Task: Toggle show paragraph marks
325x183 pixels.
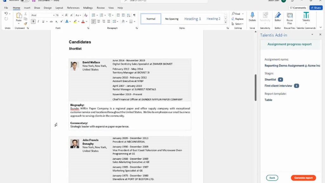Action: click(x=134, y=15)
